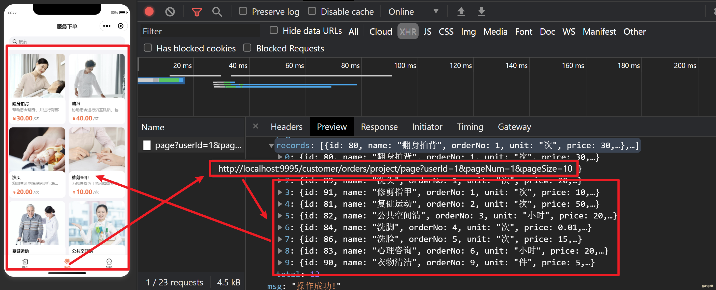Open the mini program three-dots menu
The width and height of the screenshot is (716, 290).
107,26
